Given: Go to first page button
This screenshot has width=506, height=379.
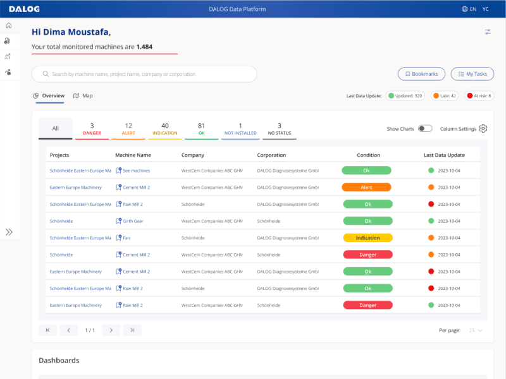Looking at the screenshot, I should pos(48,330).
